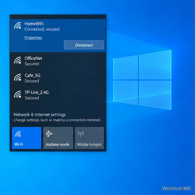Open Network & Internet settings

[x=40, y=114]
